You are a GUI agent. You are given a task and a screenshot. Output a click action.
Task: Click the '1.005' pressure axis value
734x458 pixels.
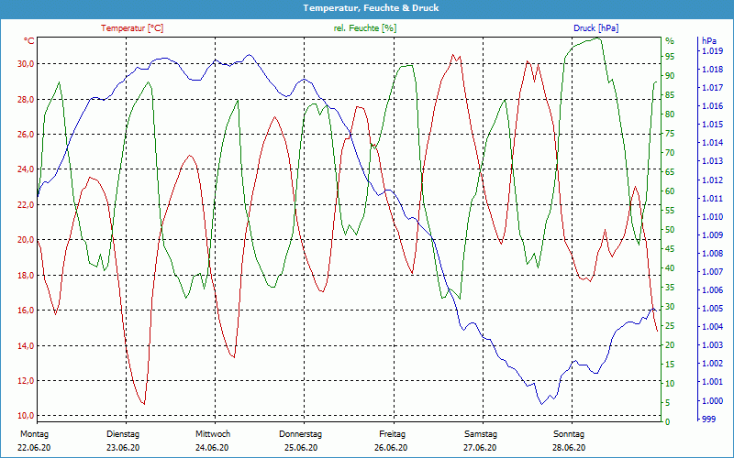click(x=713, y=309)
